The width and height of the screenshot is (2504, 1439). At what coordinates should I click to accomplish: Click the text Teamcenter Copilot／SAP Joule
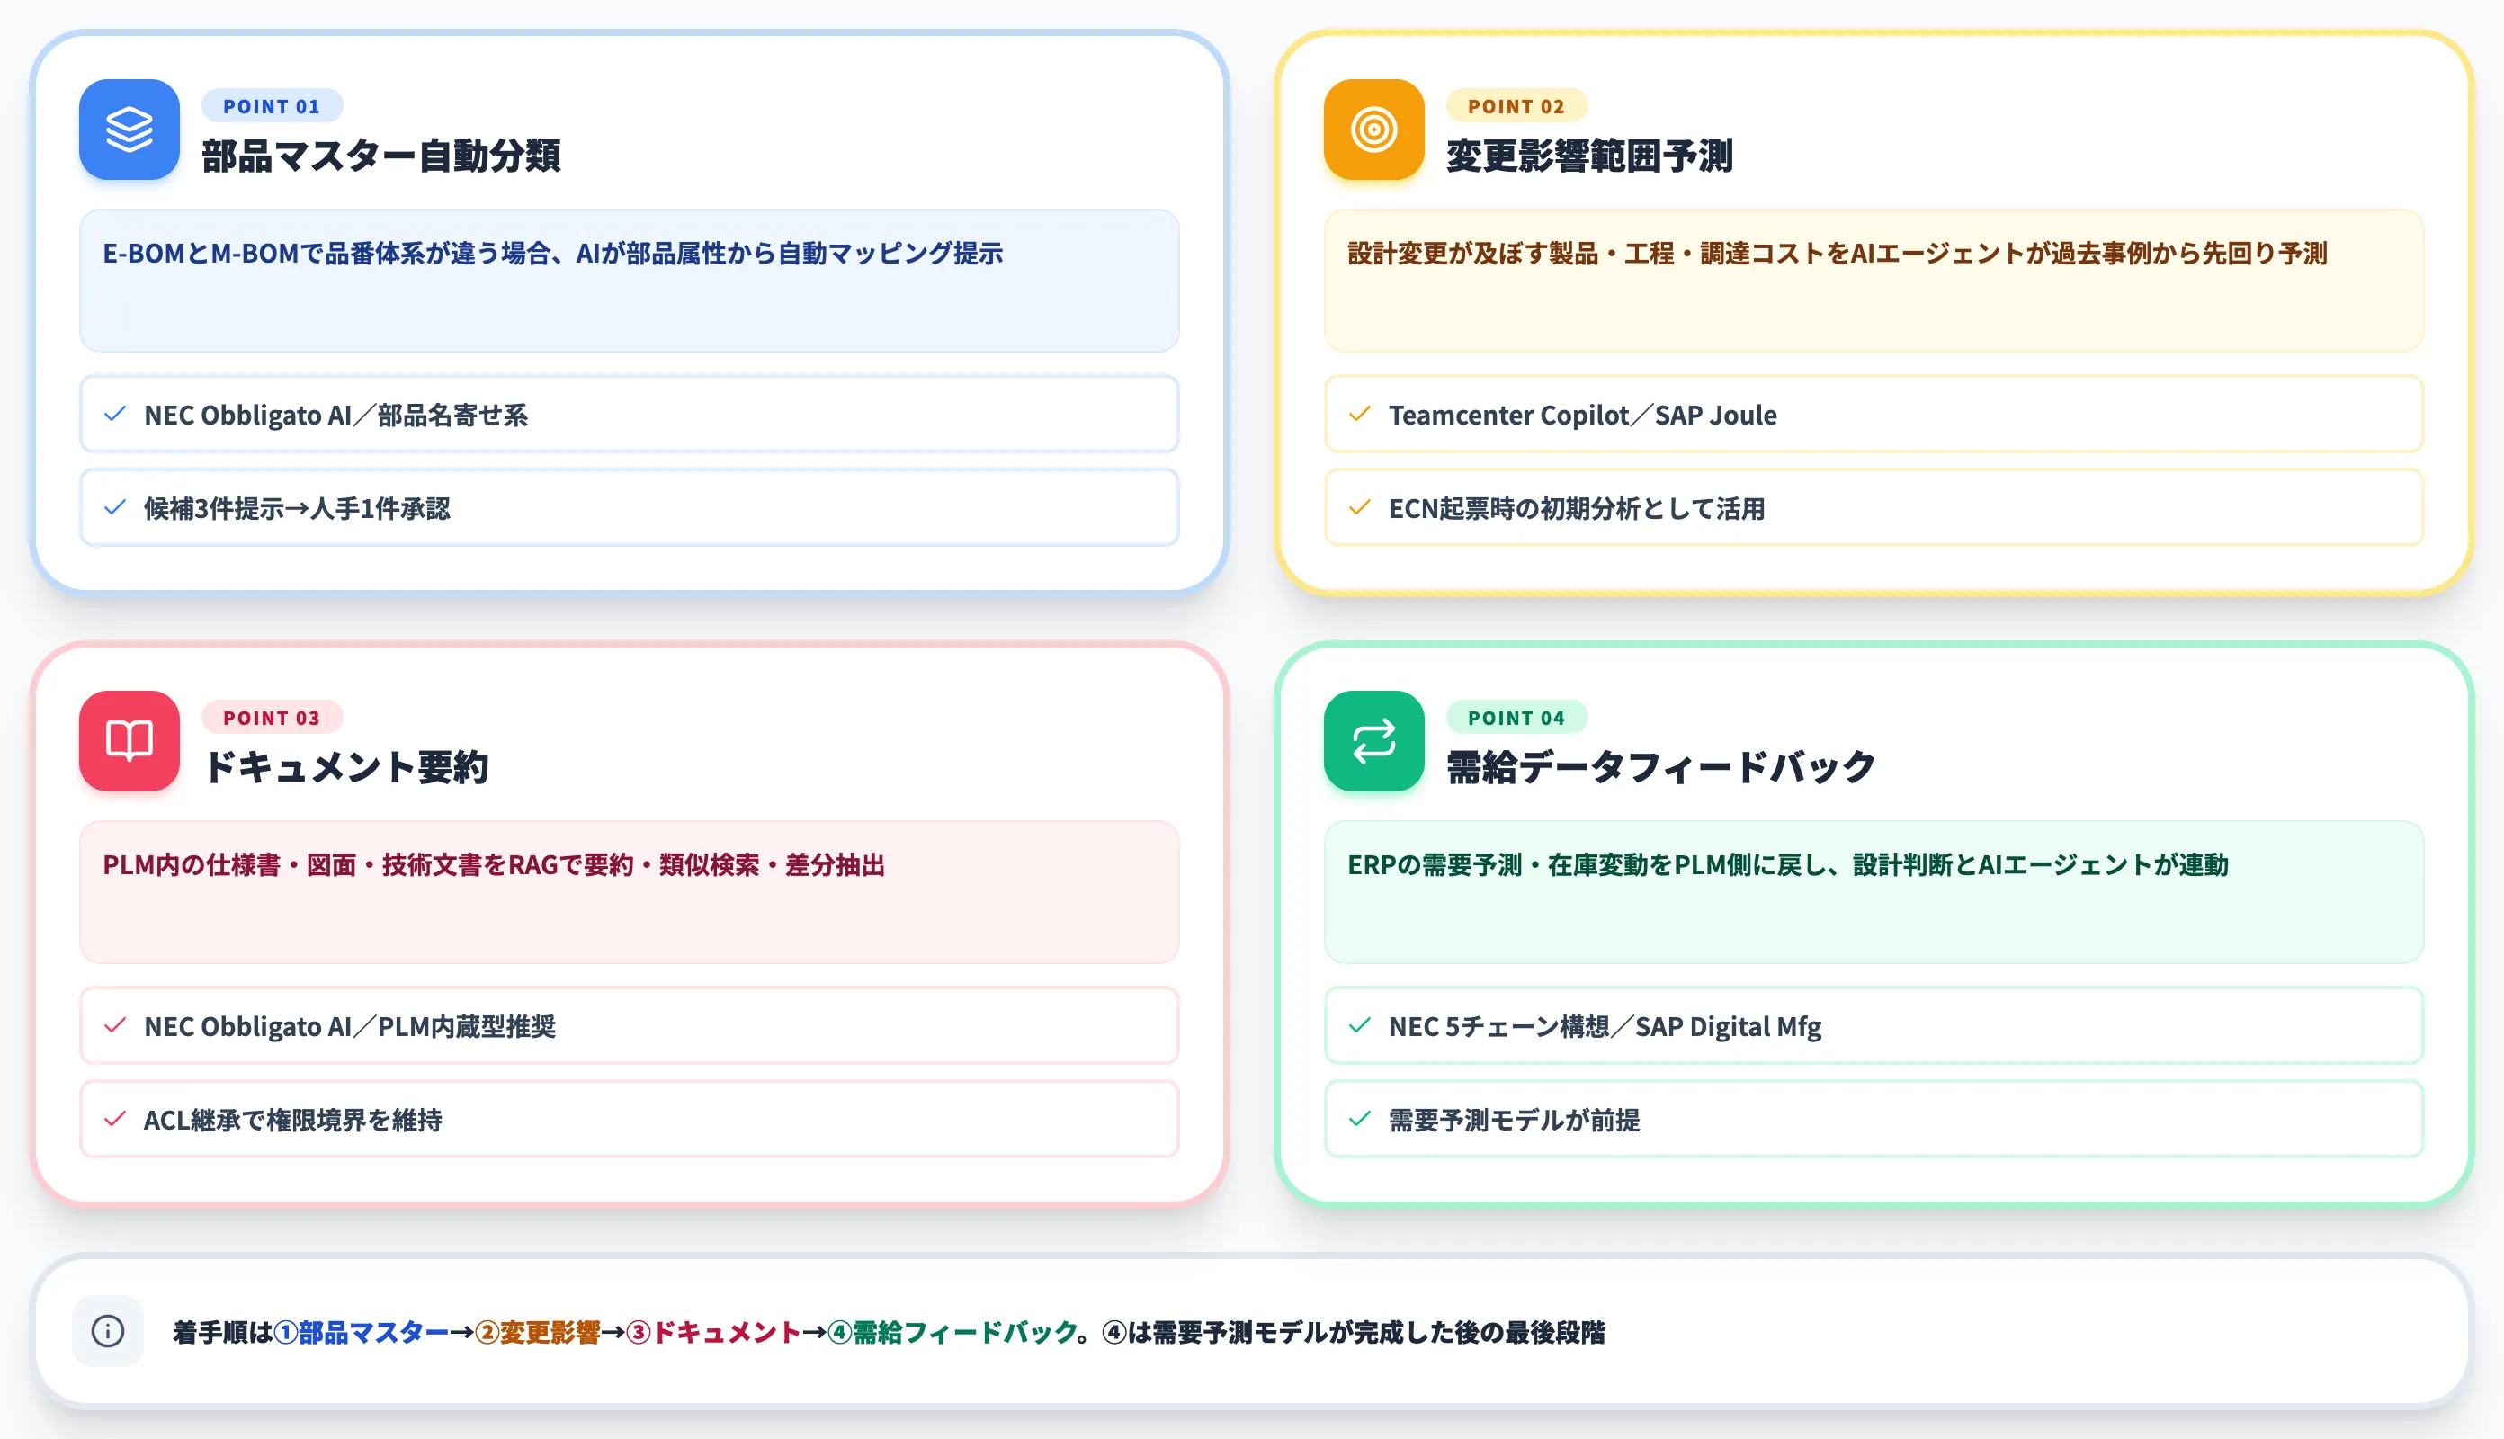[x=1582, y=416]
